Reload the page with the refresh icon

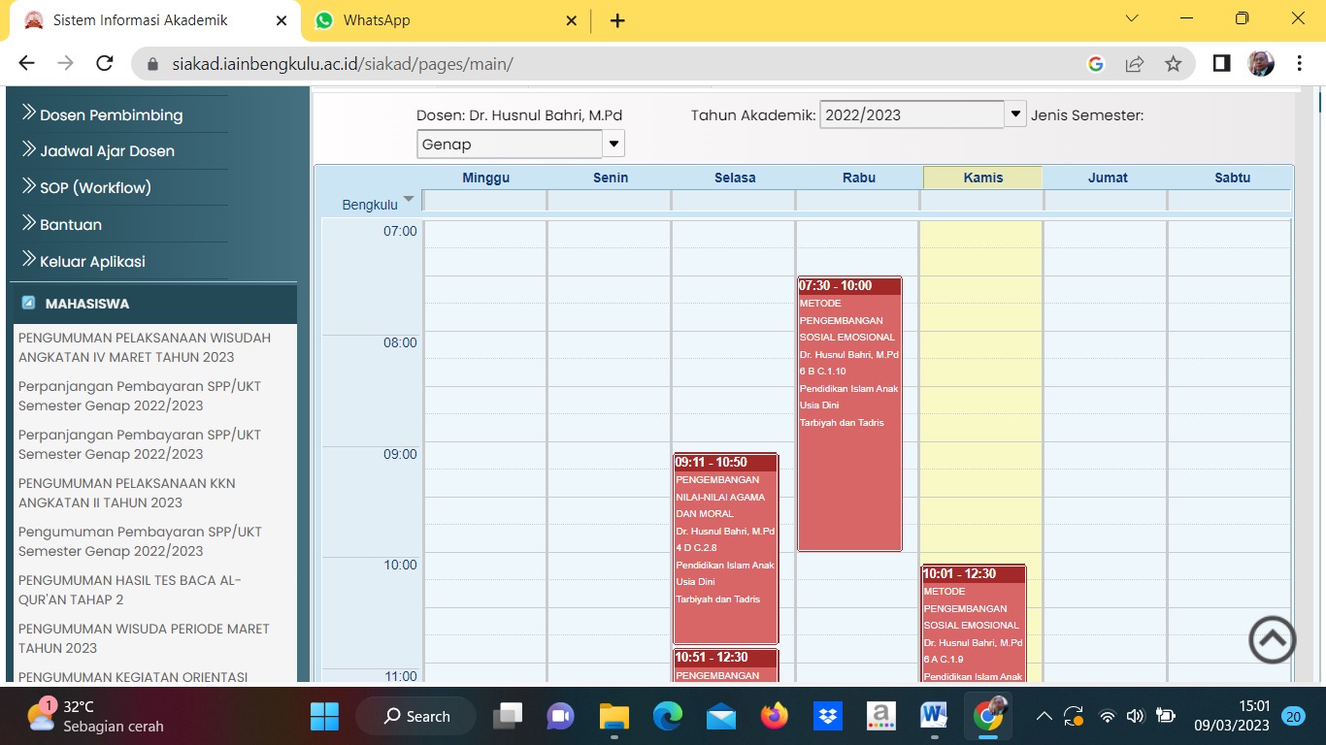click(105, 63)
